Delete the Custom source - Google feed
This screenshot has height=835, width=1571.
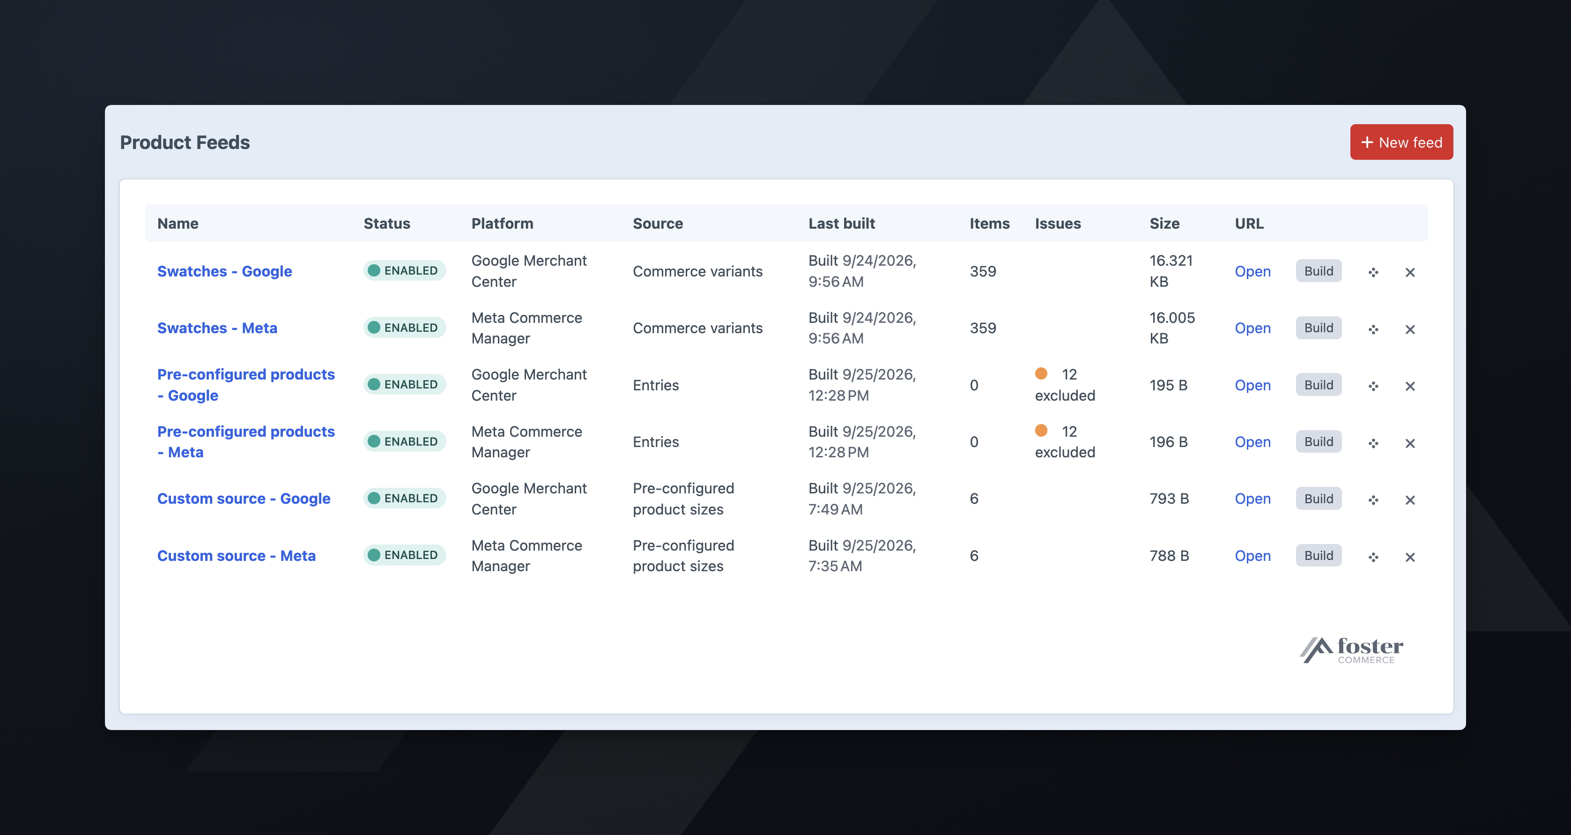(x=1410, y=500)
